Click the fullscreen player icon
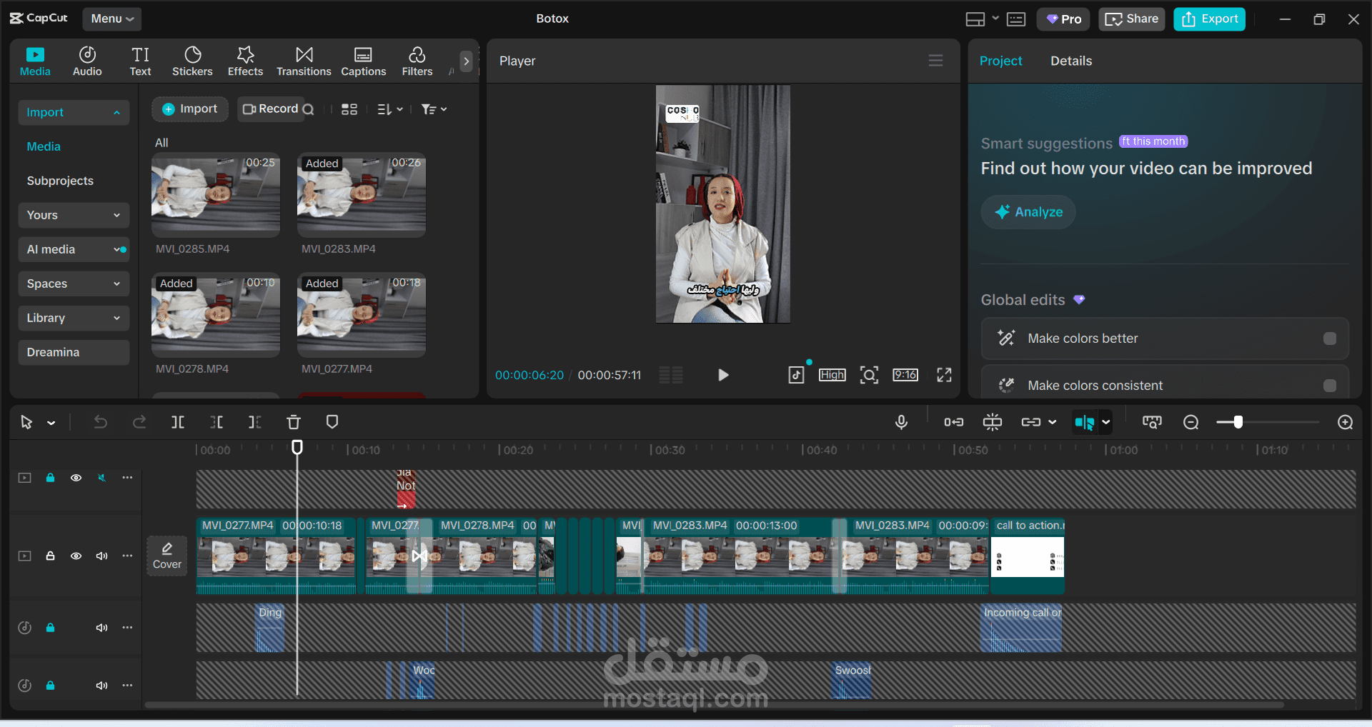This screenshot has width=1372, height=727. (x=944, y=375)
